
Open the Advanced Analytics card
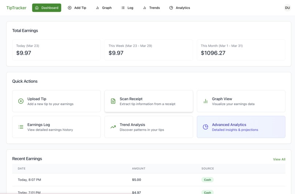coord(241,127)
